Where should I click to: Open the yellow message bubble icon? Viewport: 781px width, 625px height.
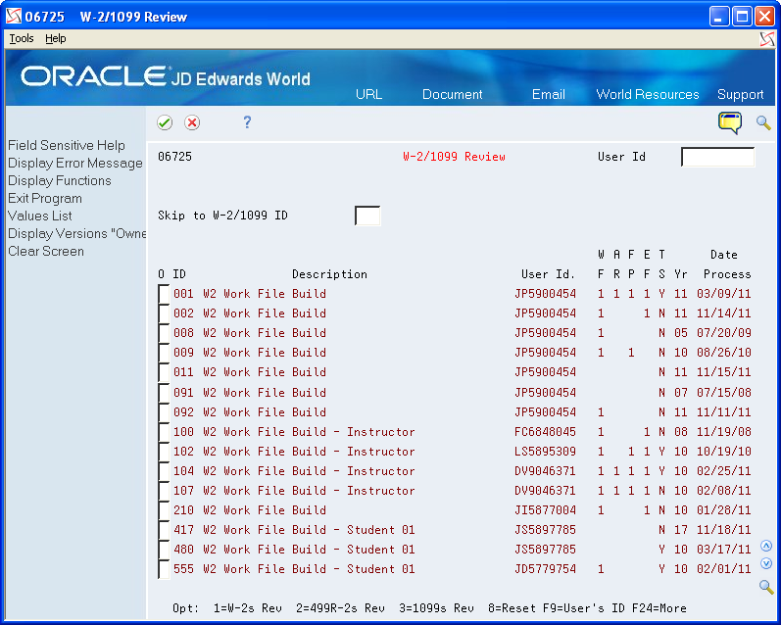[x=730, y=122]
